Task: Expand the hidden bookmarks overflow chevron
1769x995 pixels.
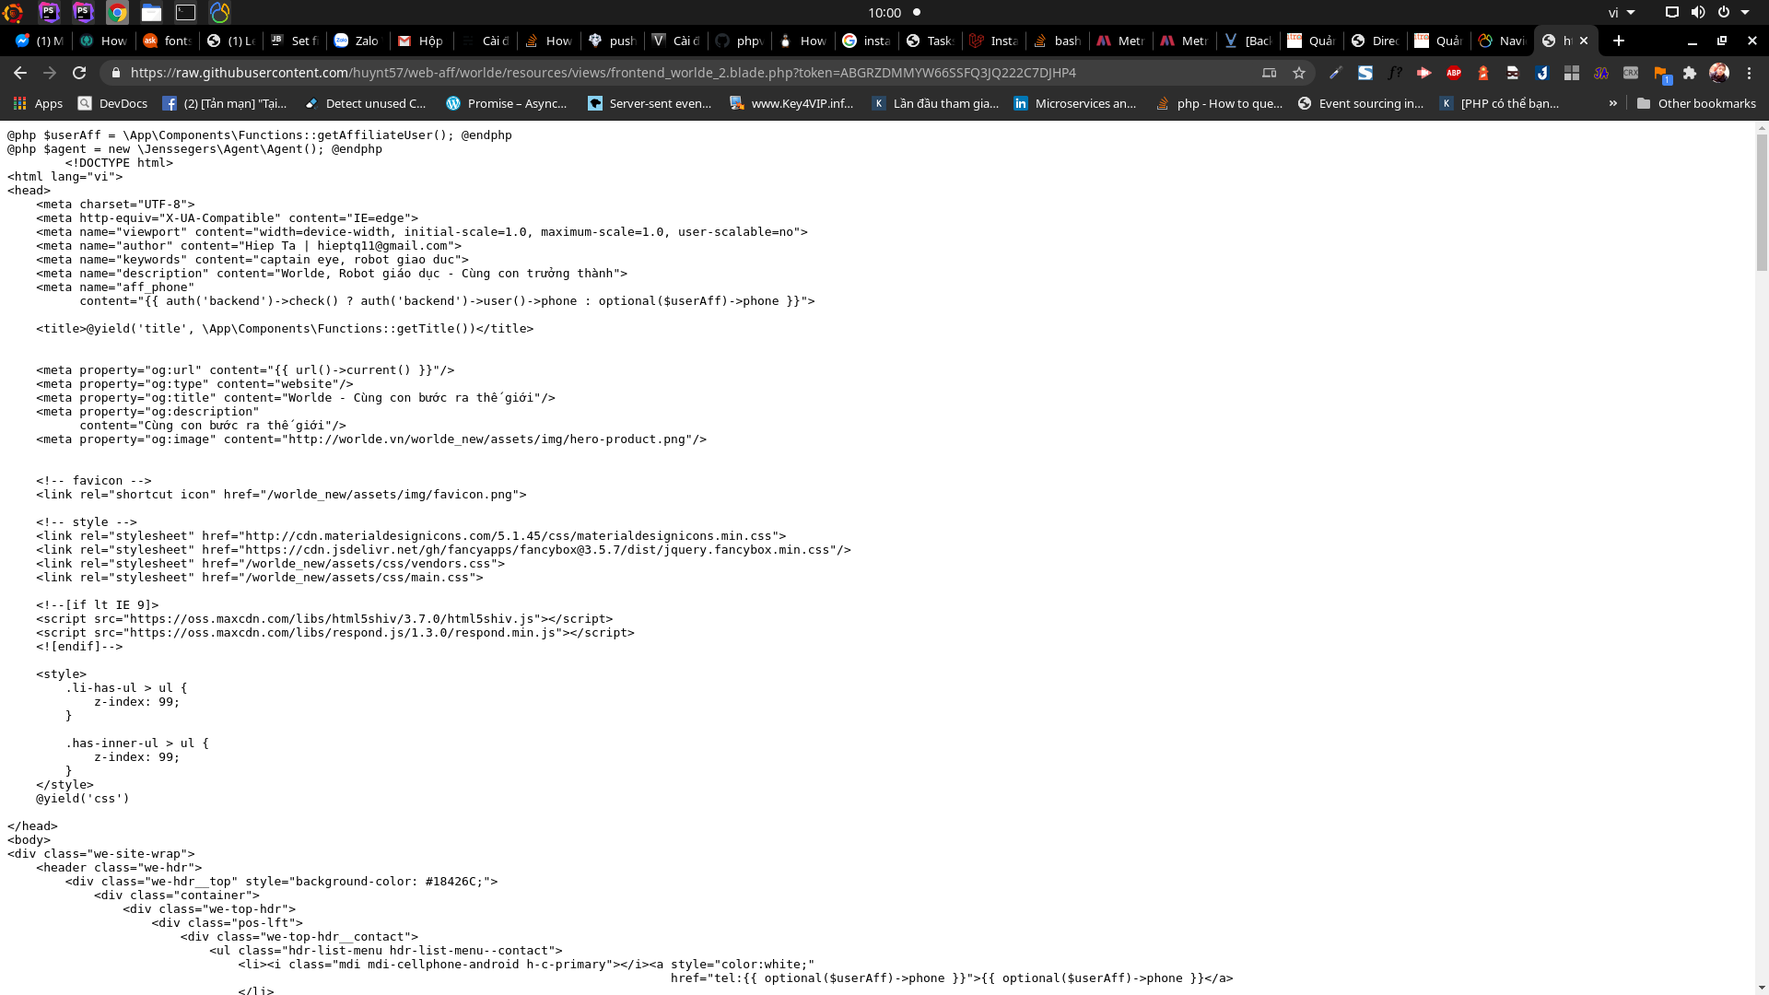Action: click(1613, 103)
